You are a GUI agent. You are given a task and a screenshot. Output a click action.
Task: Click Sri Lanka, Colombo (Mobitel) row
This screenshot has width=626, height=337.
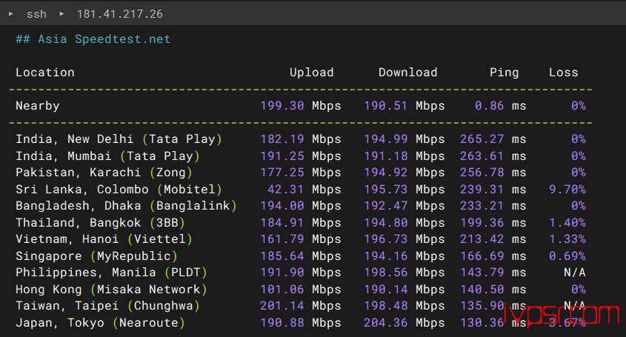(301, 190)
